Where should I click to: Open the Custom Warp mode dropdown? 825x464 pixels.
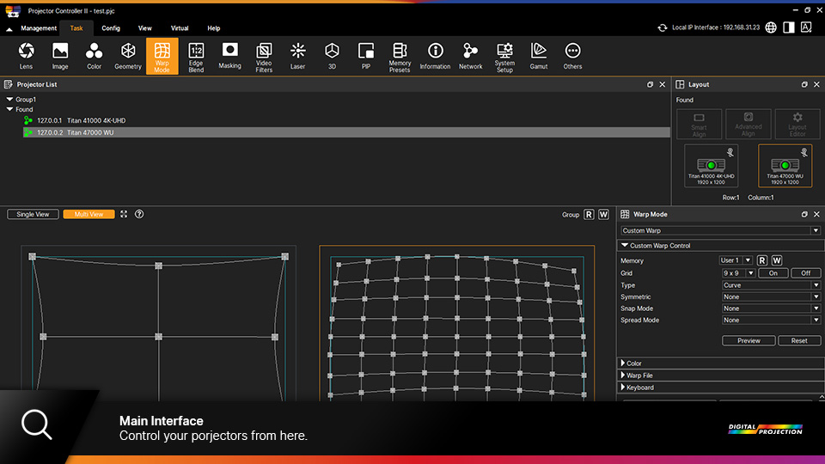[720, 230]
